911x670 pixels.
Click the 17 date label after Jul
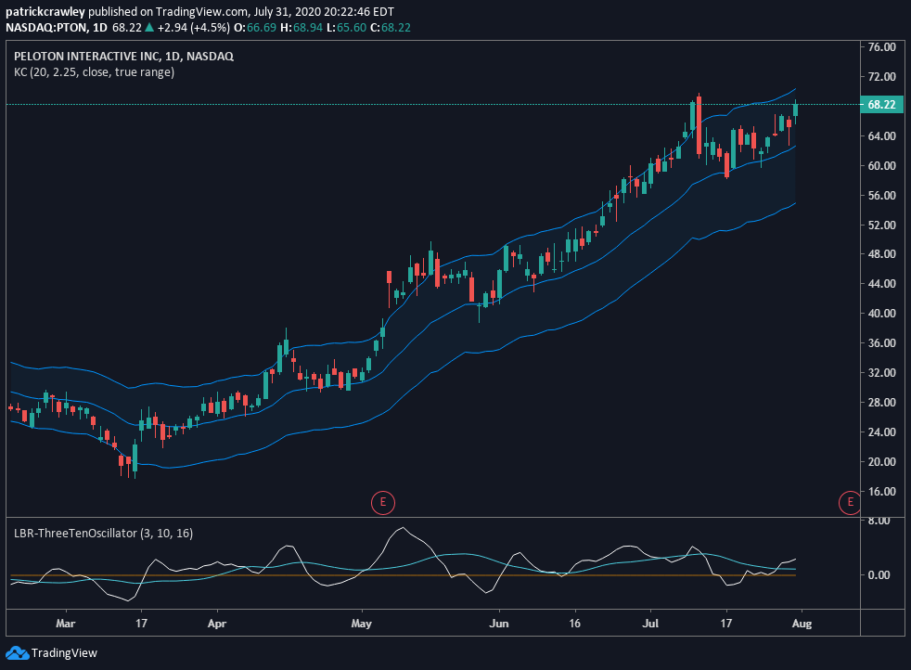click(x=726, y=624)
